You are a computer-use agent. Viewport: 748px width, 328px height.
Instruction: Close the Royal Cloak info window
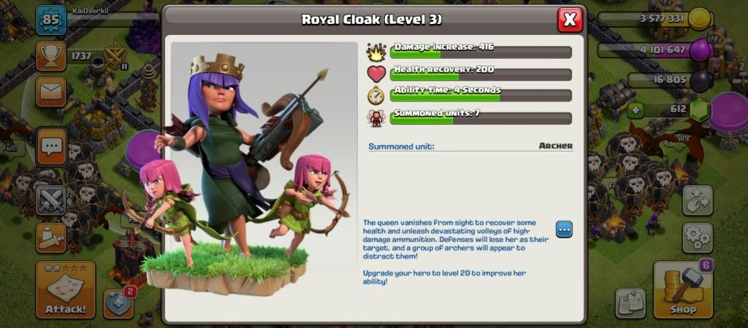pyautogui.click(x=570, y=20)
